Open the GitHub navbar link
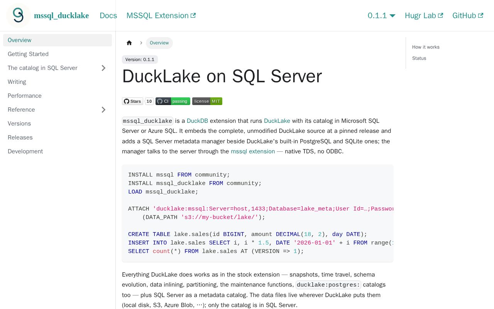Screen dimensions: 494x309 [x=468, y=15]
